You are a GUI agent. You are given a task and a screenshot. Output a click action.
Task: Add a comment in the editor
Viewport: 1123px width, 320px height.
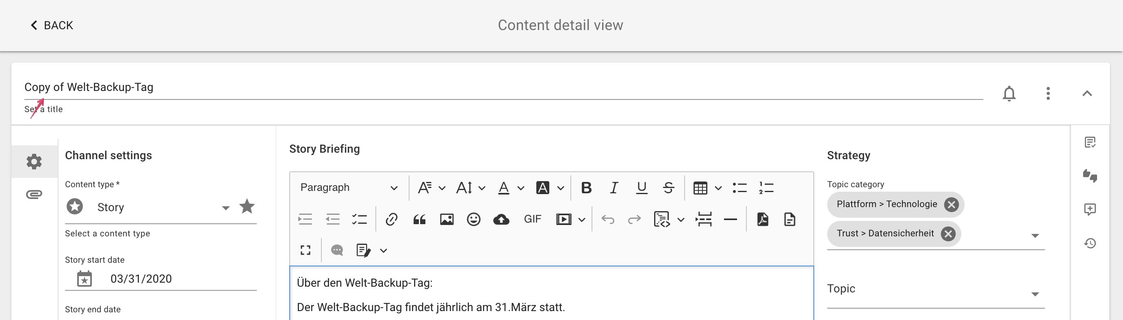pos(337,250)
